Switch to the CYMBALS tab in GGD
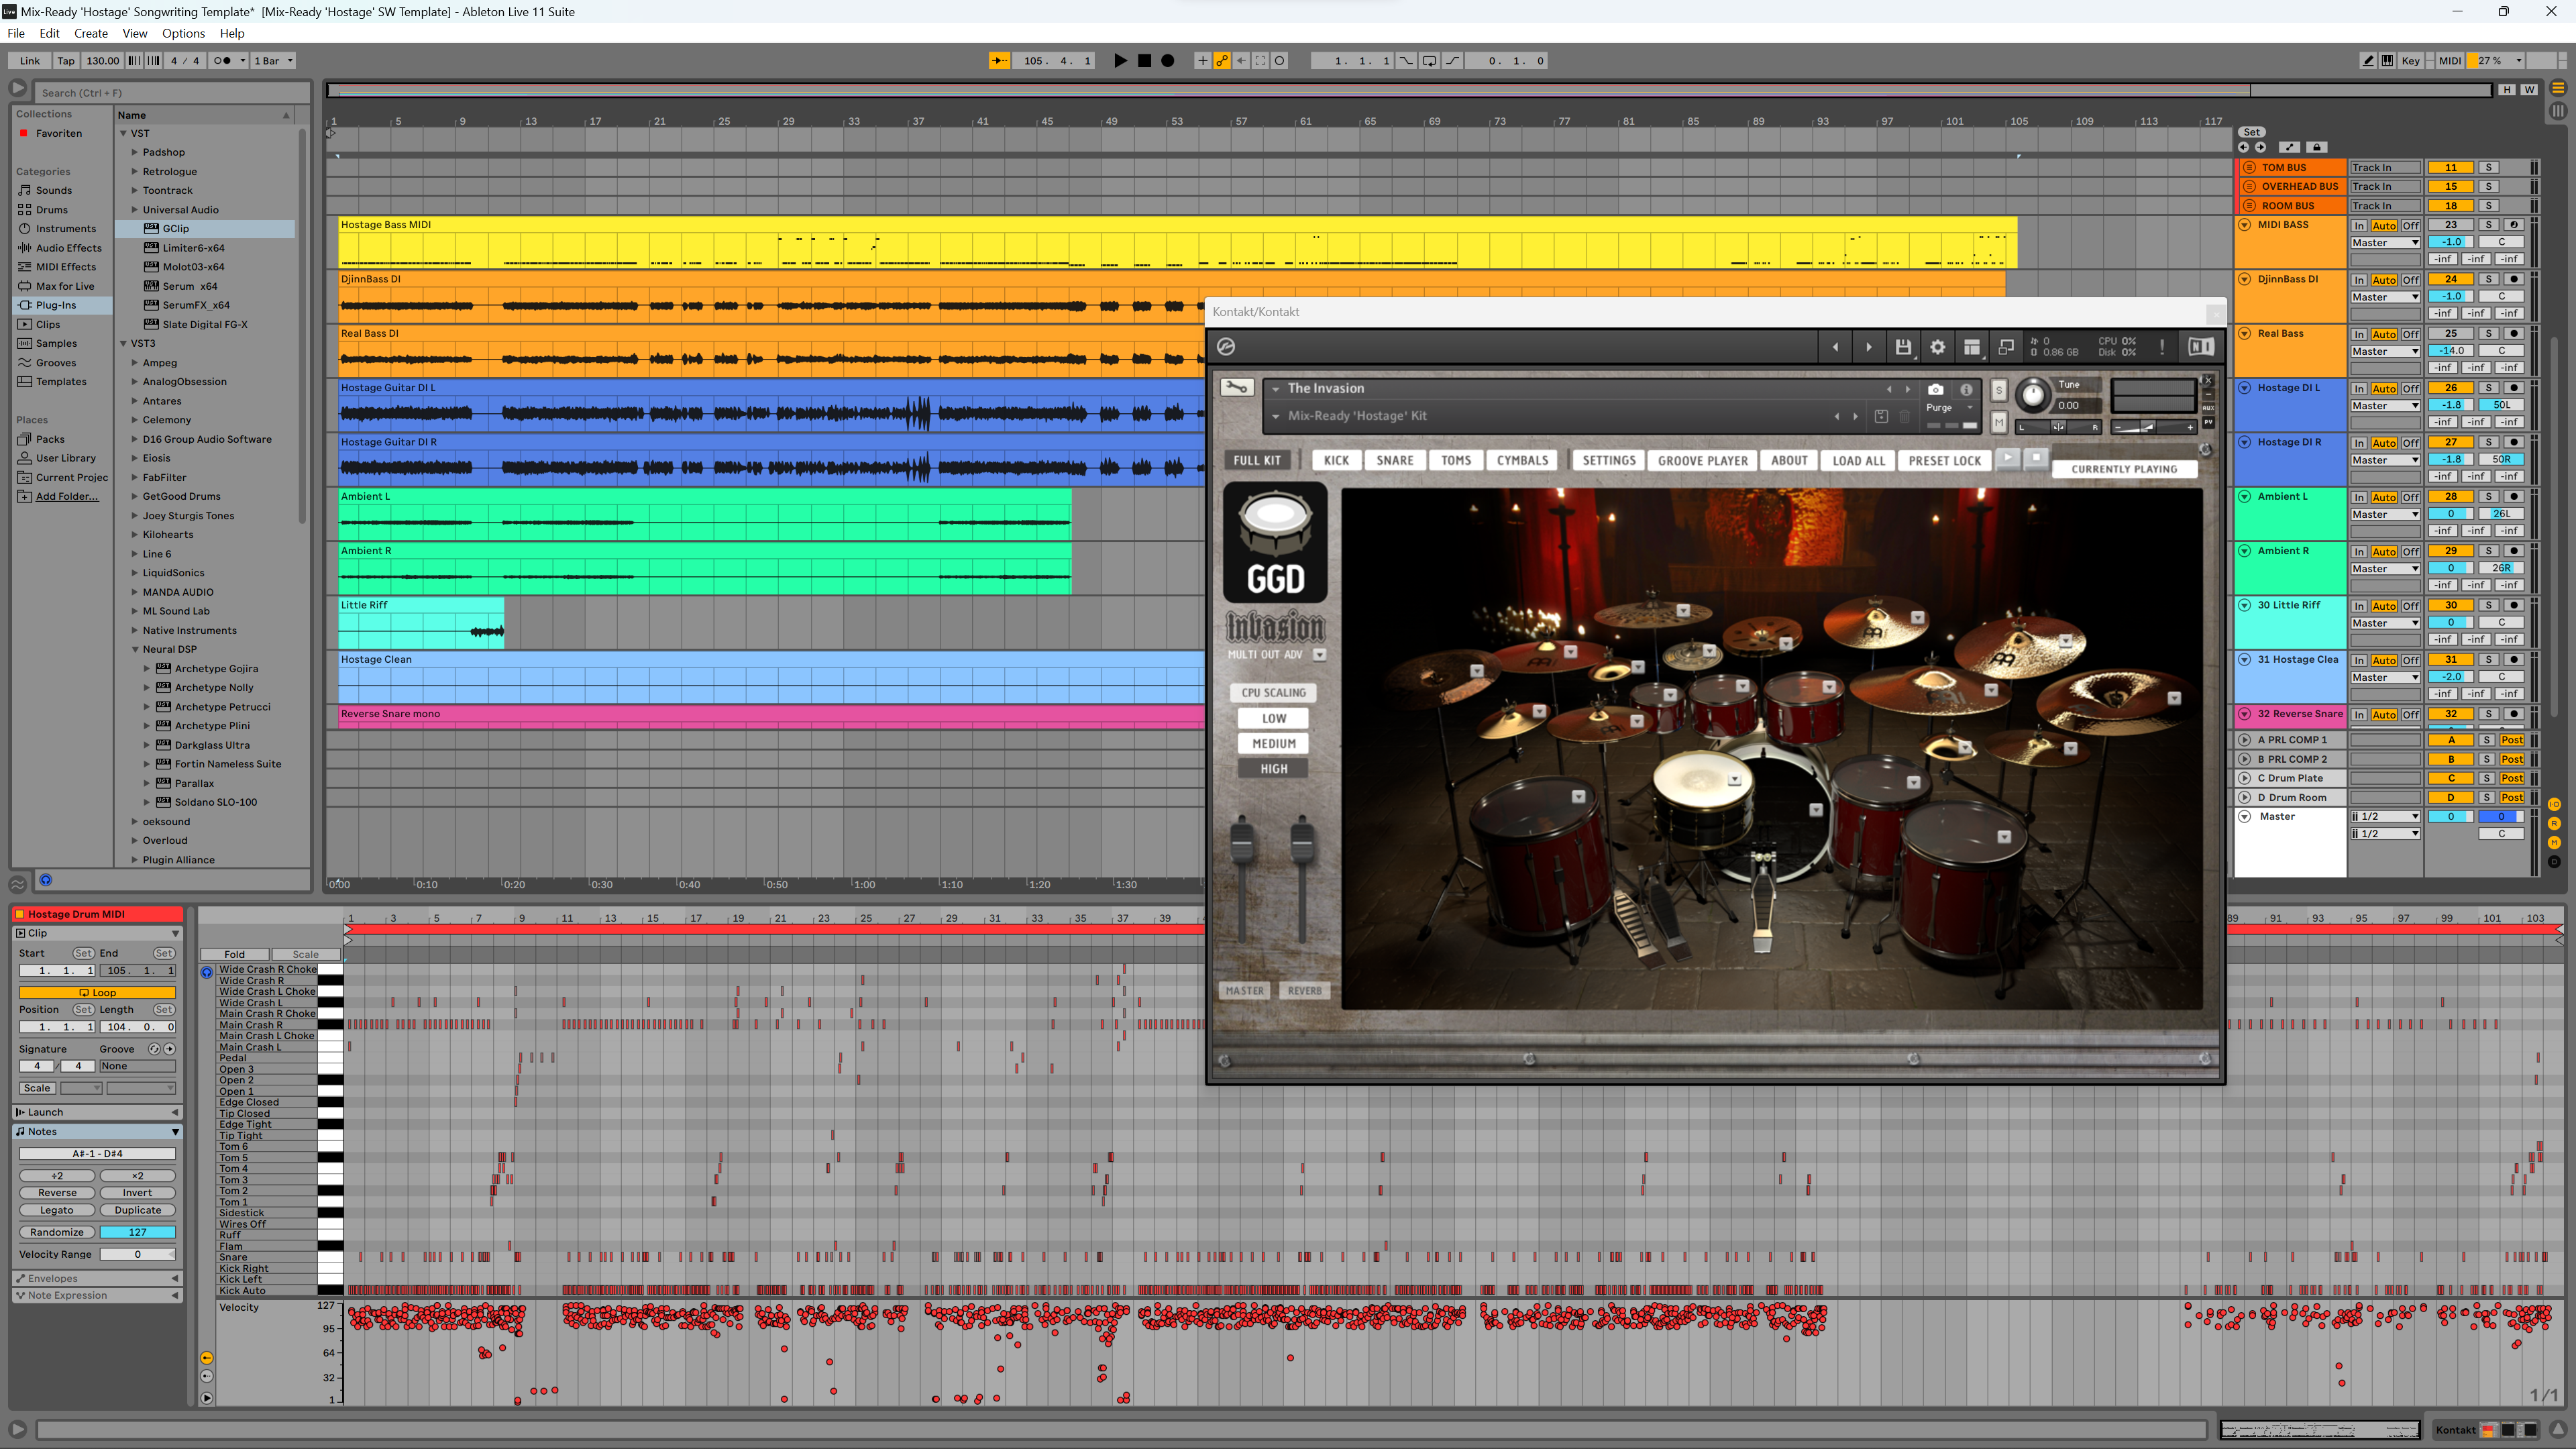 click(x=1522, y=461)
